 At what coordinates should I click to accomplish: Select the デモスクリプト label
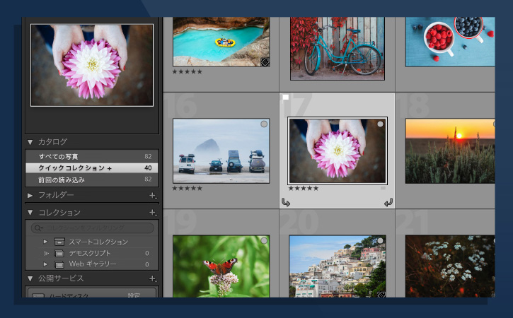[x=90, y=253]
